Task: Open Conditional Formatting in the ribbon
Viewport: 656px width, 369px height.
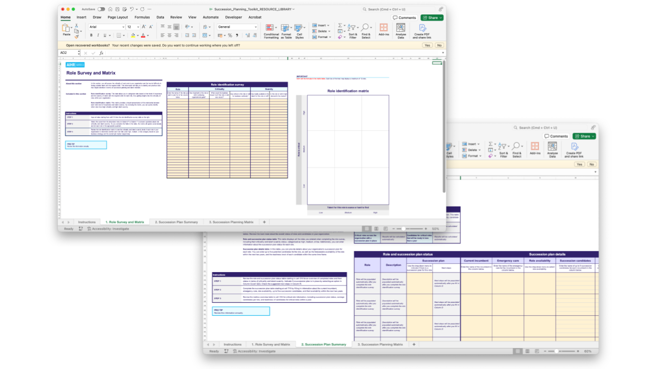Action: click(271, 31)
